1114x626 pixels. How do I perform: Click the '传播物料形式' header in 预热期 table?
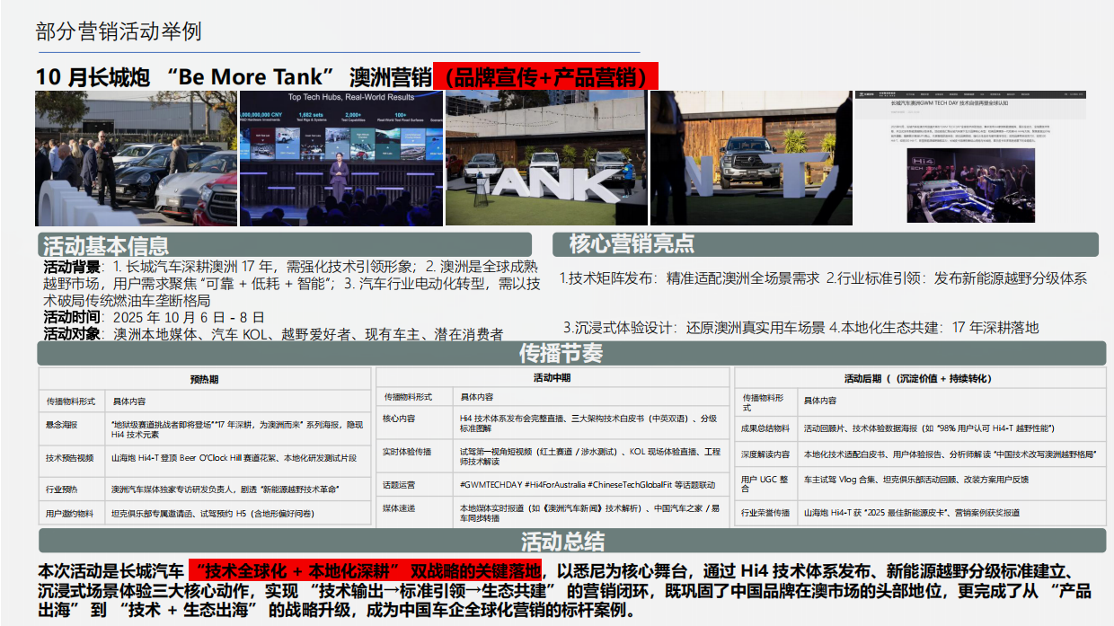pos(71,401)
